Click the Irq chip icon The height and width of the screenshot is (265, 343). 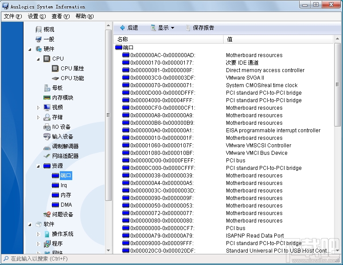point(55,185)
